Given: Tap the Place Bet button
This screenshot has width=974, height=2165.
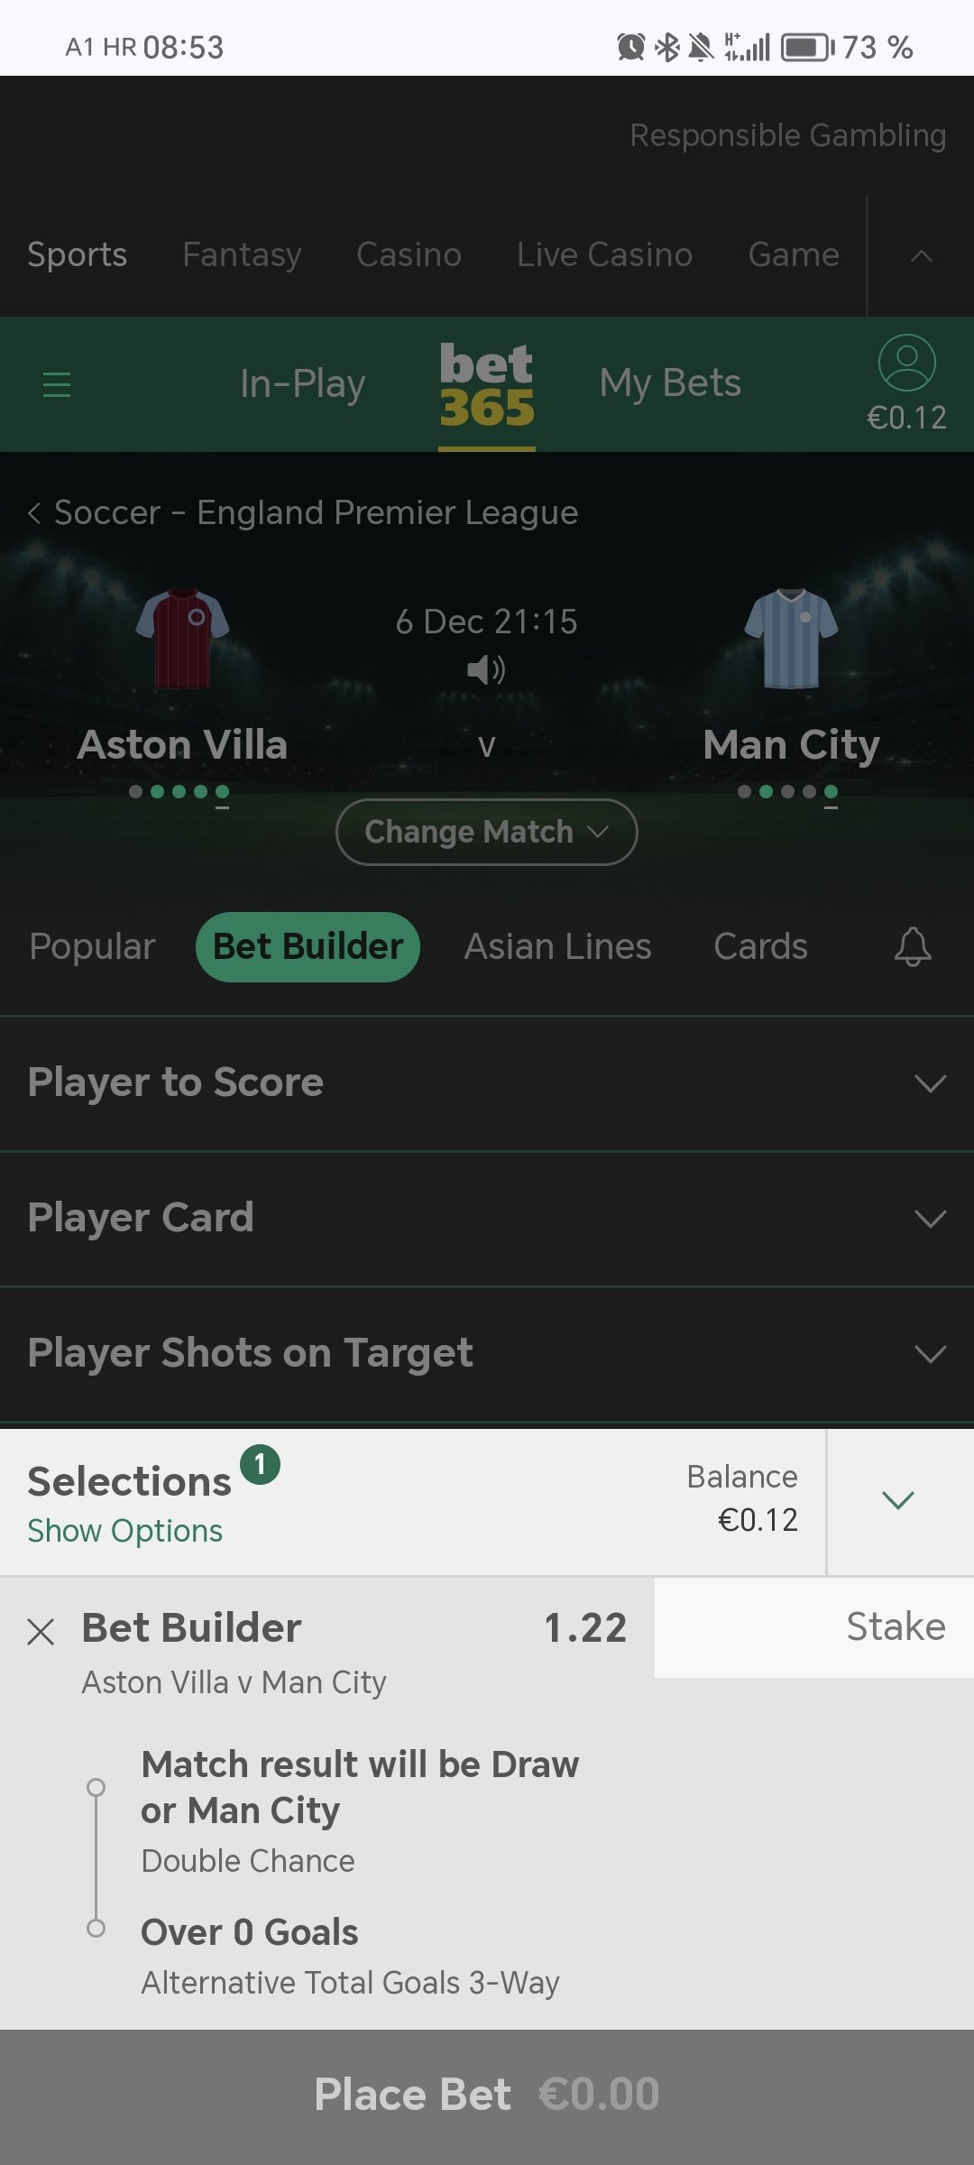Looking at the screenshot, I should [x=487, y=2095].
